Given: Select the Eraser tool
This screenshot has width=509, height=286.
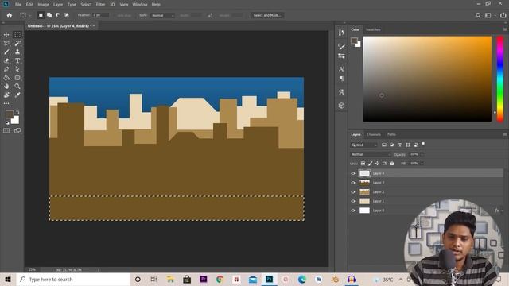Looking at the screenshot, I should (6, 60).
